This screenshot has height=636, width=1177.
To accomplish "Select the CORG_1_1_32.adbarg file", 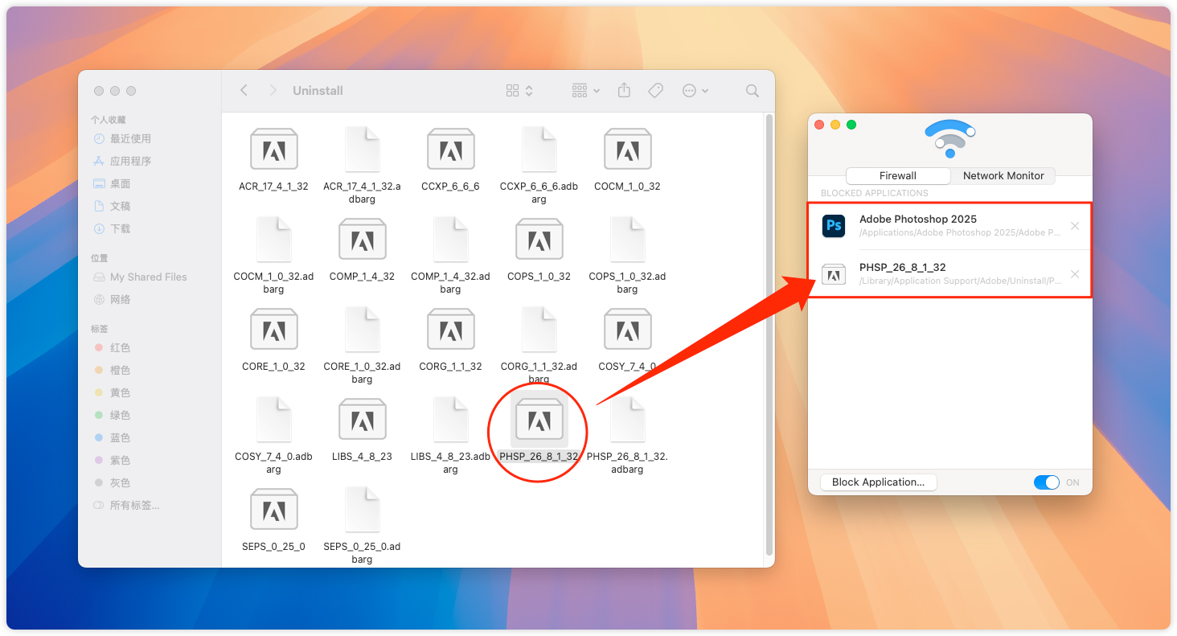I will [539, 330].
